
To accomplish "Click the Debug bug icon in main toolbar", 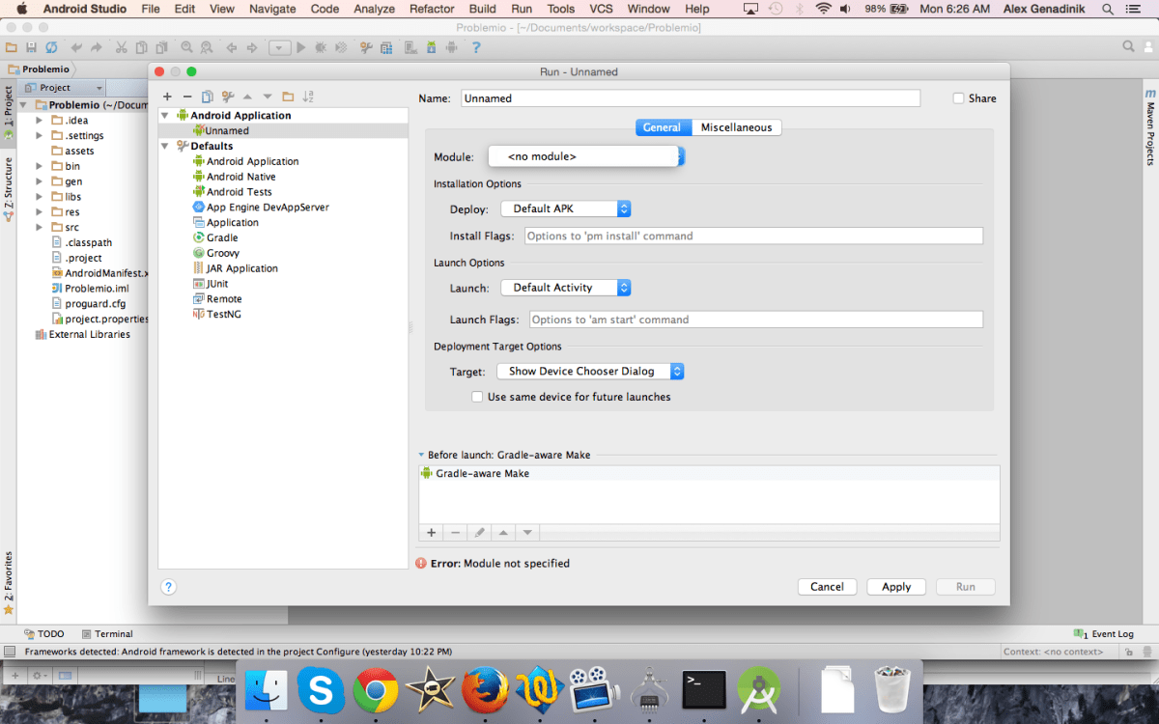I will (320, 47).
